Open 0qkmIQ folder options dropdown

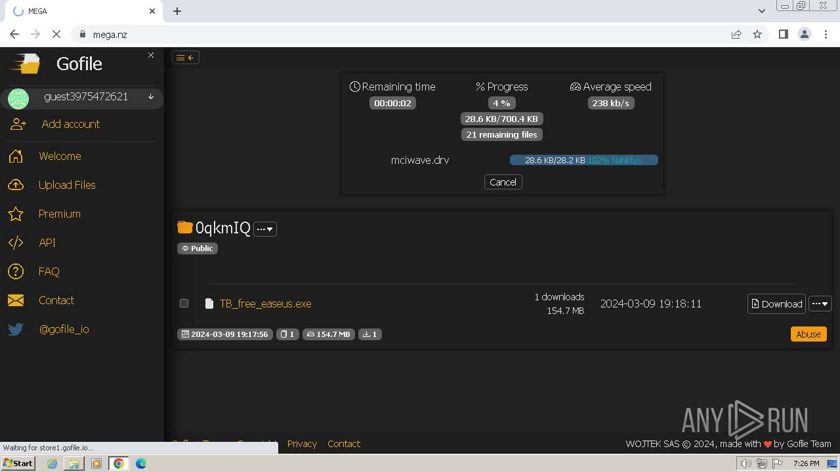[265, 229]
